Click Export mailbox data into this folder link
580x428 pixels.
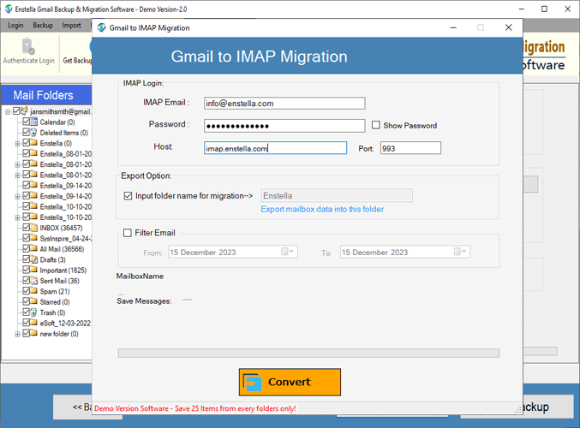point(322,209)
